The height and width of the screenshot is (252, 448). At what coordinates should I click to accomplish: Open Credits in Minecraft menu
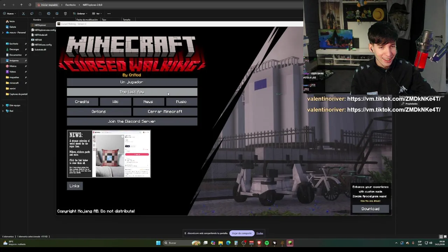82,101
